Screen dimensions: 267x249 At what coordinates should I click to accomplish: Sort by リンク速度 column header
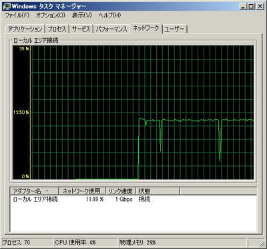(x=120, y=191)
